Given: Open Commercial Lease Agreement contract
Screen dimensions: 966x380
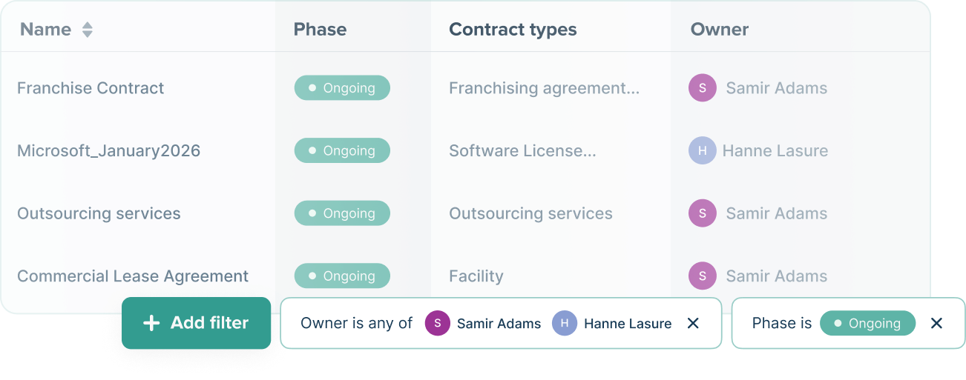Looking at the screenshot, I should pos(133,276).
